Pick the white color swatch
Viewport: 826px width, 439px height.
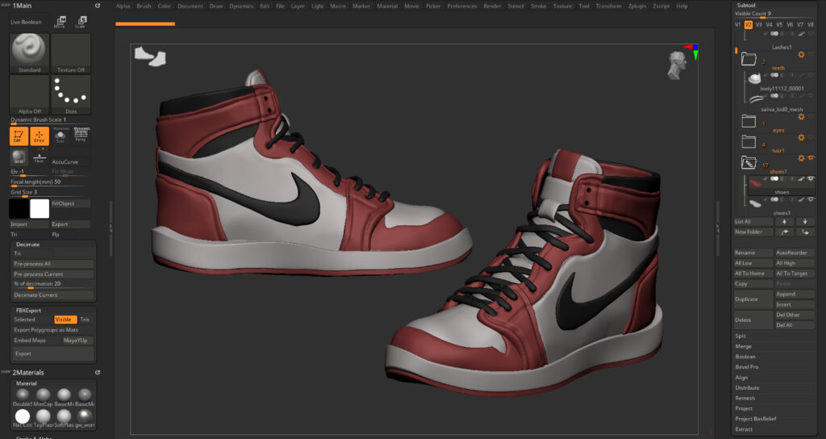pyautogui.click(x=40, y=209)
